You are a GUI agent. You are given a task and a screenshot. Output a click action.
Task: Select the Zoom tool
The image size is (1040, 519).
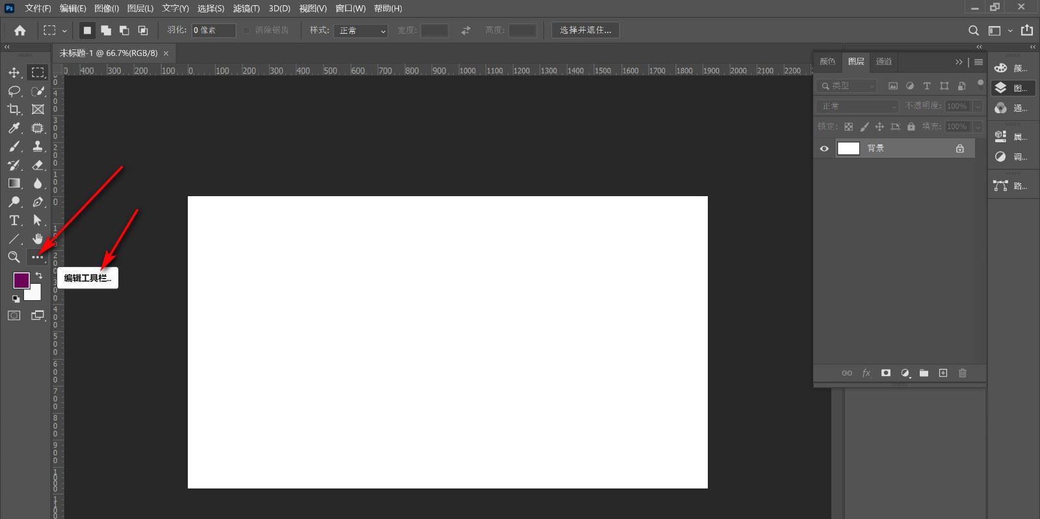coord(14,257)
